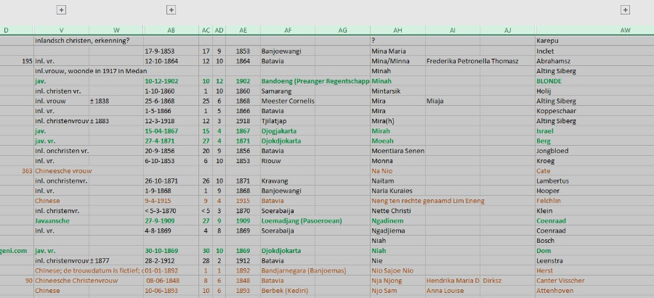Expand the column group above column AB
Image resolution: width=654 pixels, height=298 pixels.
click(171, 9)
